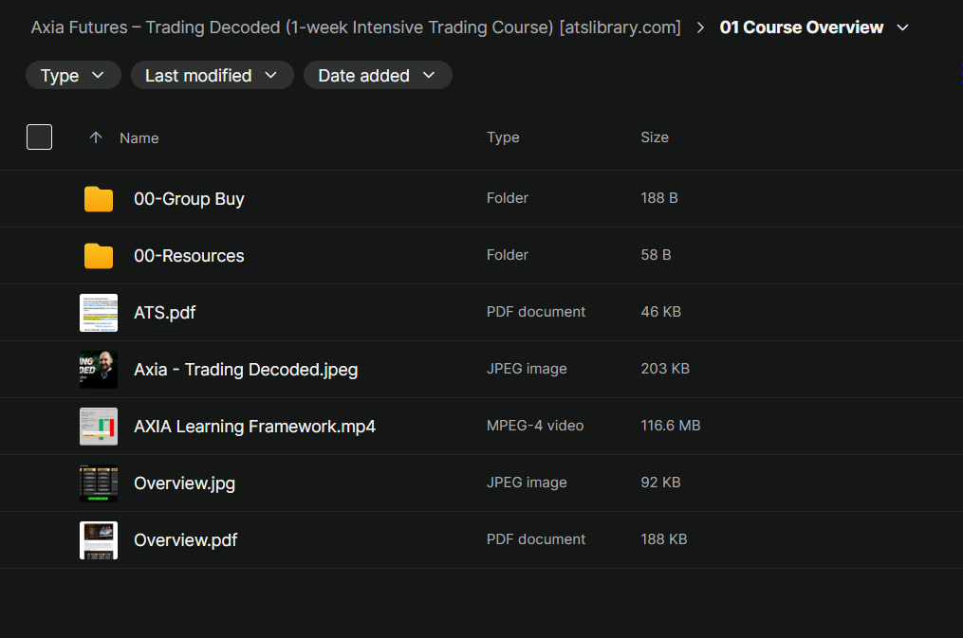Sort the list by the Name column
The image size is (963, 638).
[139, 138]
